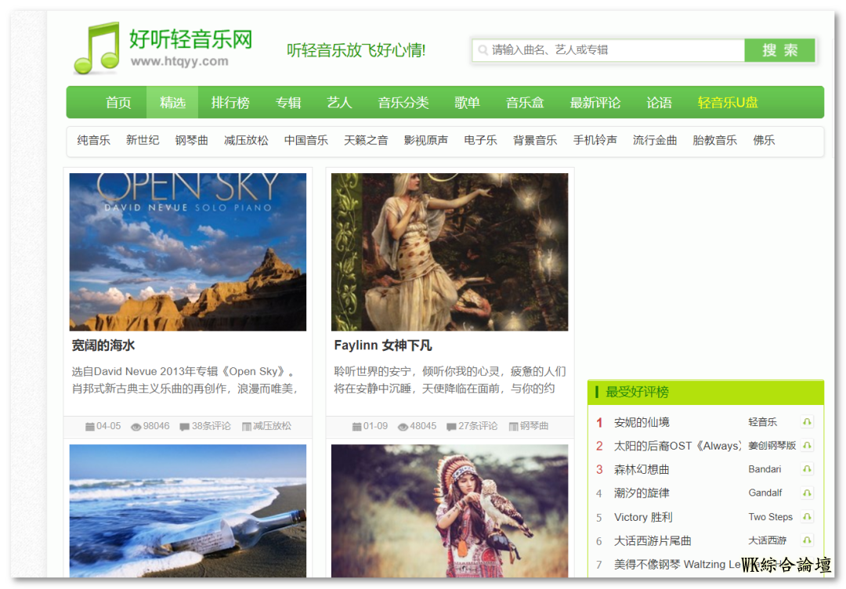Image resolution: width=846 pixels, height=589 pixels.
Task: Choose the 钢琴曲 category in sub-navigation
Action: [192, 141]
